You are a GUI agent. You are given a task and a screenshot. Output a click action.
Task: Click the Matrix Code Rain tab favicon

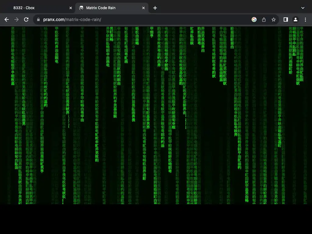click(x=81, y=8)
